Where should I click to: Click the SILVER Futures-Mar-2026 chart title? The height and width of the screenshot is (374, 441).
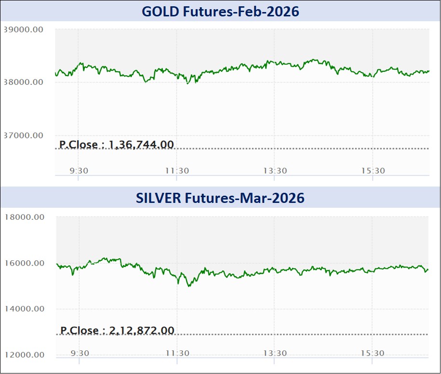tap(220, 198)
